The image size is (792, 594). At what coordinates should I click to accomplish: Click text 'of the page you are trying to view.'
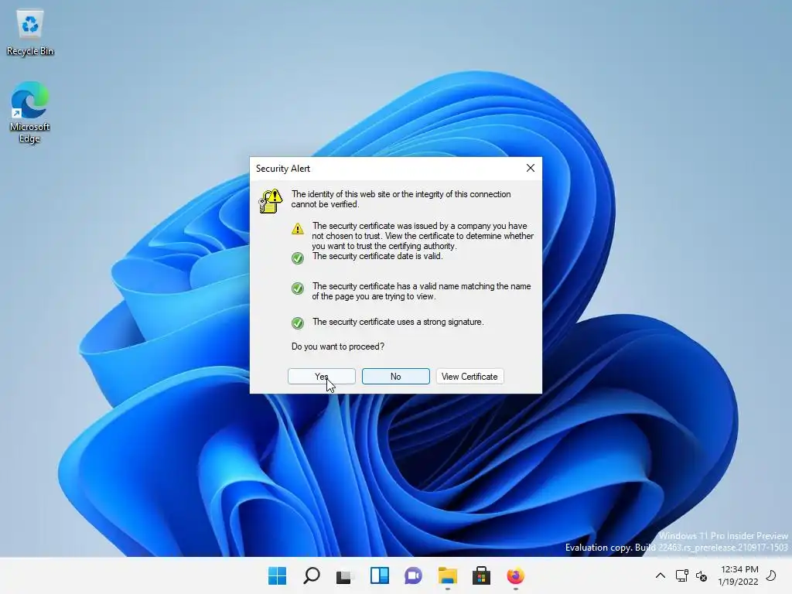pos(374,296)
